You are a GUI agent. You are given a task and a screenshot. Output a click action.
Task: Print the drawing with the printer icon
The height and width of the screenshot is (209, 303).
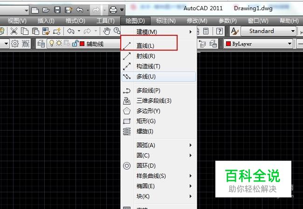point(113,10)
